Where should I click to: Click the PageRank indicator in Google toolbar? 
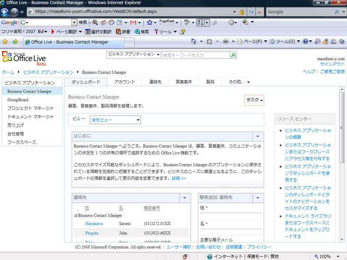click(167, 22)
